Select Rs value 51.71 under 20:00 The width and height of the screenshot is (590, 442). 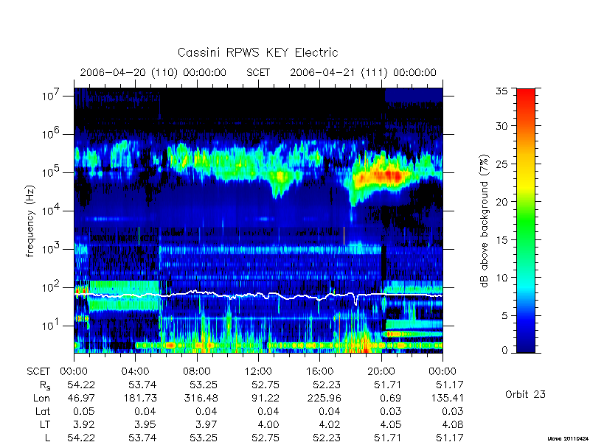pos(387,385)
